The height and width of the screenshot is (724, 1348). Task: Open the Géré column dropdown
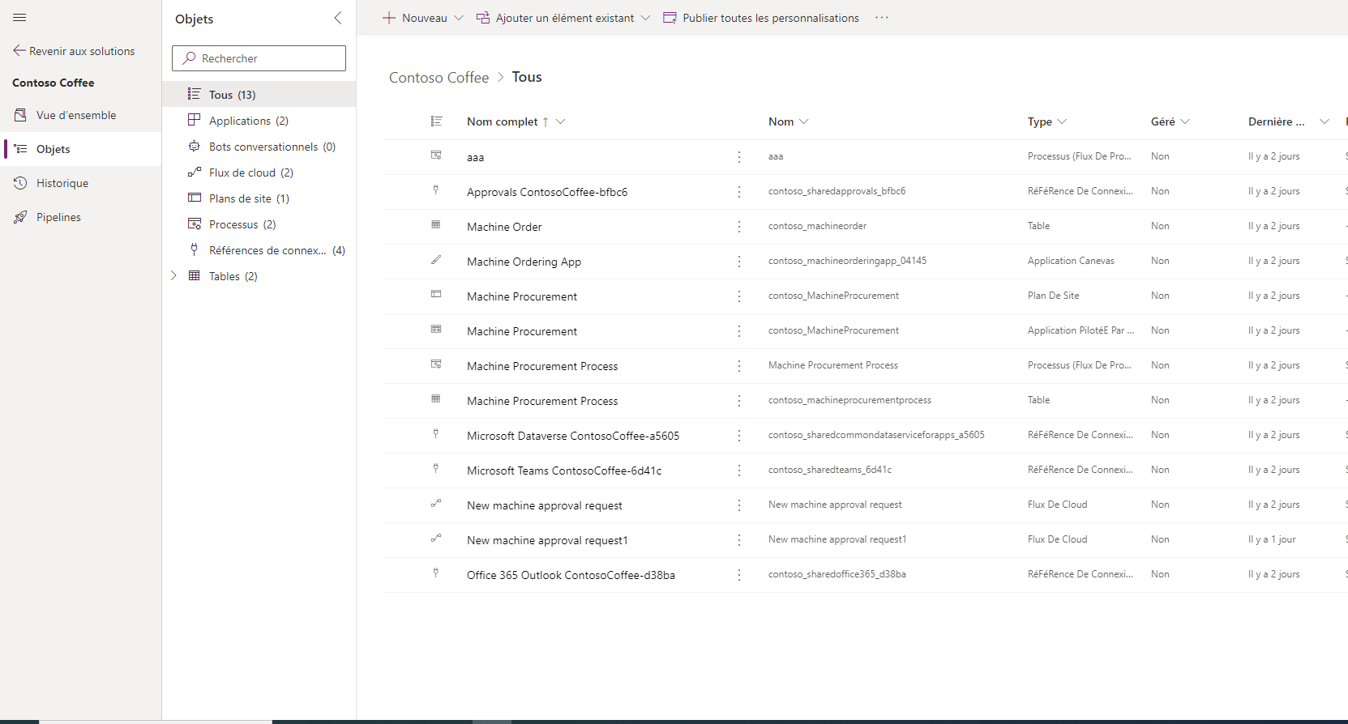pyautogui.click(x=1185, y=121)
